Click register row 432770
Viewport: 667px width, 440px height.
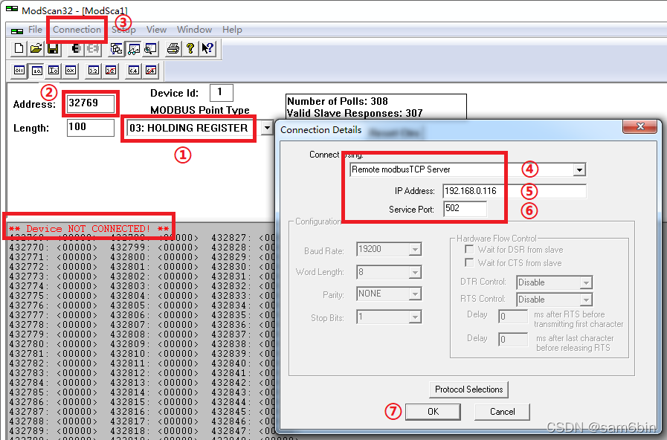(x=54, y=247)
